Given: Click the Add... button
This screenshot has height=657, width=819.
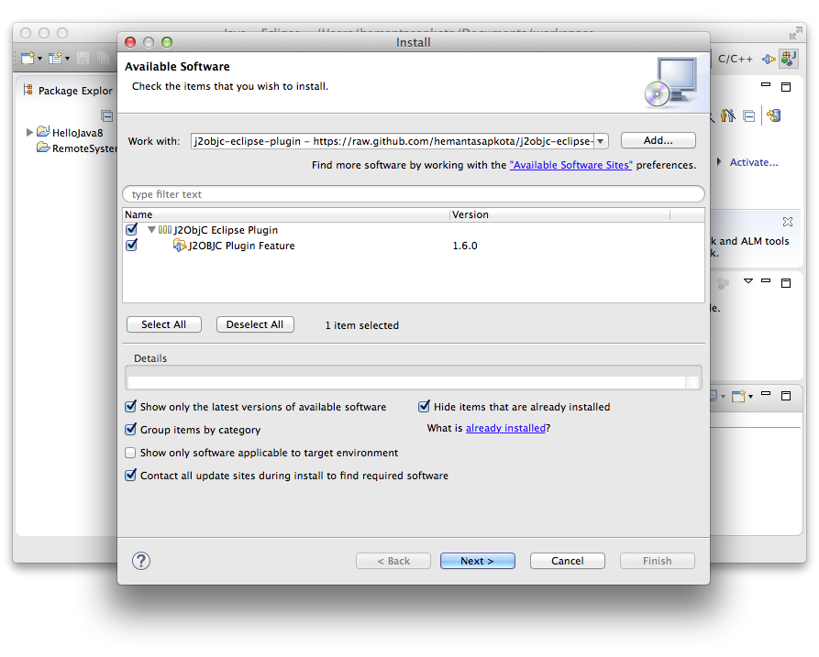Looking at the screenshot, I should 659,140.
